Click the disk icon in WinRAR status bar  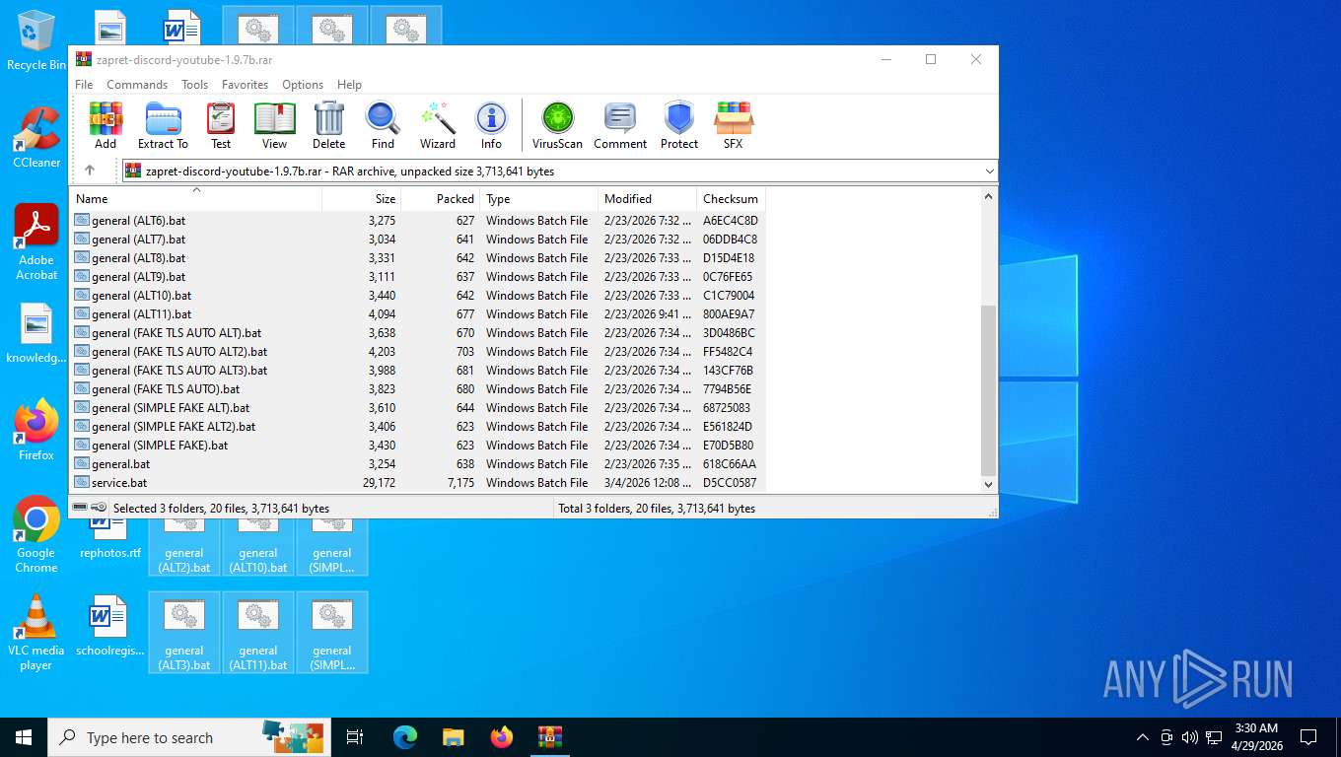click(x=80, y=508)
